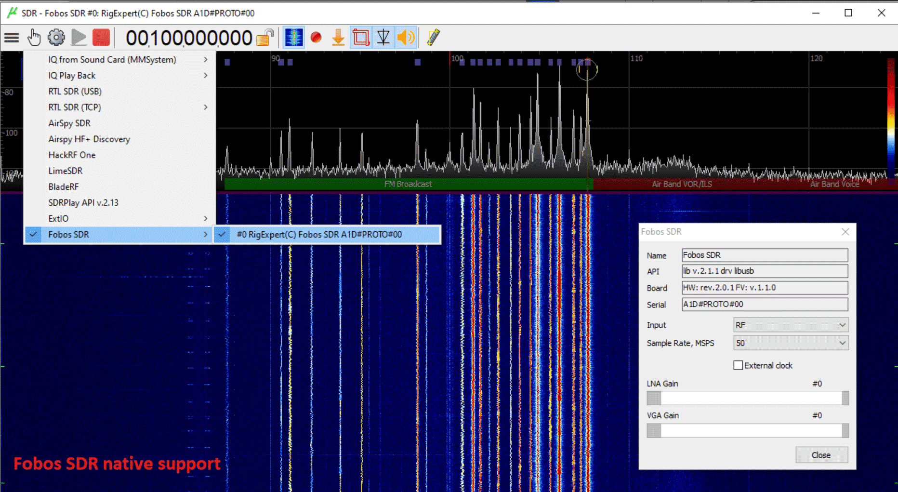Click the frequency display 00100000000
The width and height of the screenshot is (898, 492).
coord(189,38)
